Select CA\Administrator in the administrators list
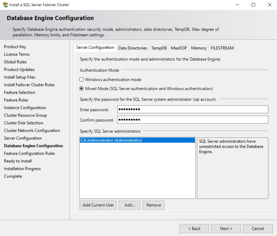The width and height of the screenshot is (277, 236). (x=137, y=140)
